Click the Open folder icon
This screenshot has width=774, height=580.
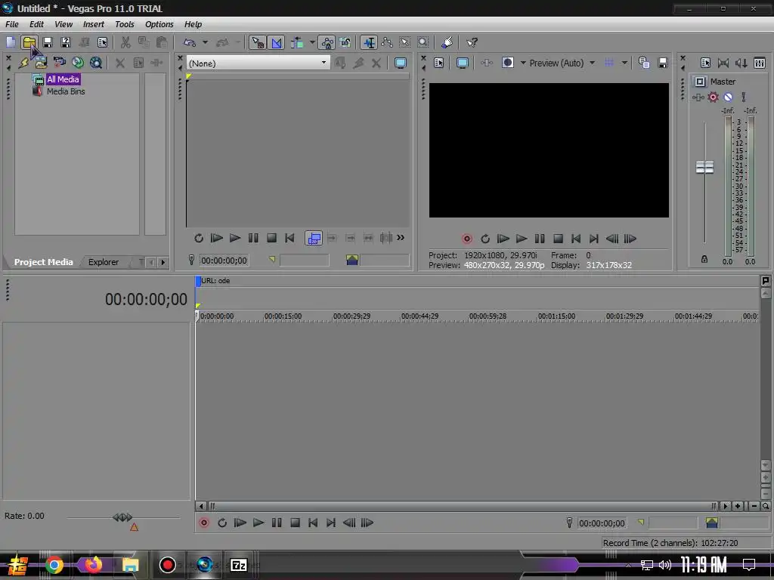[29, 42]
